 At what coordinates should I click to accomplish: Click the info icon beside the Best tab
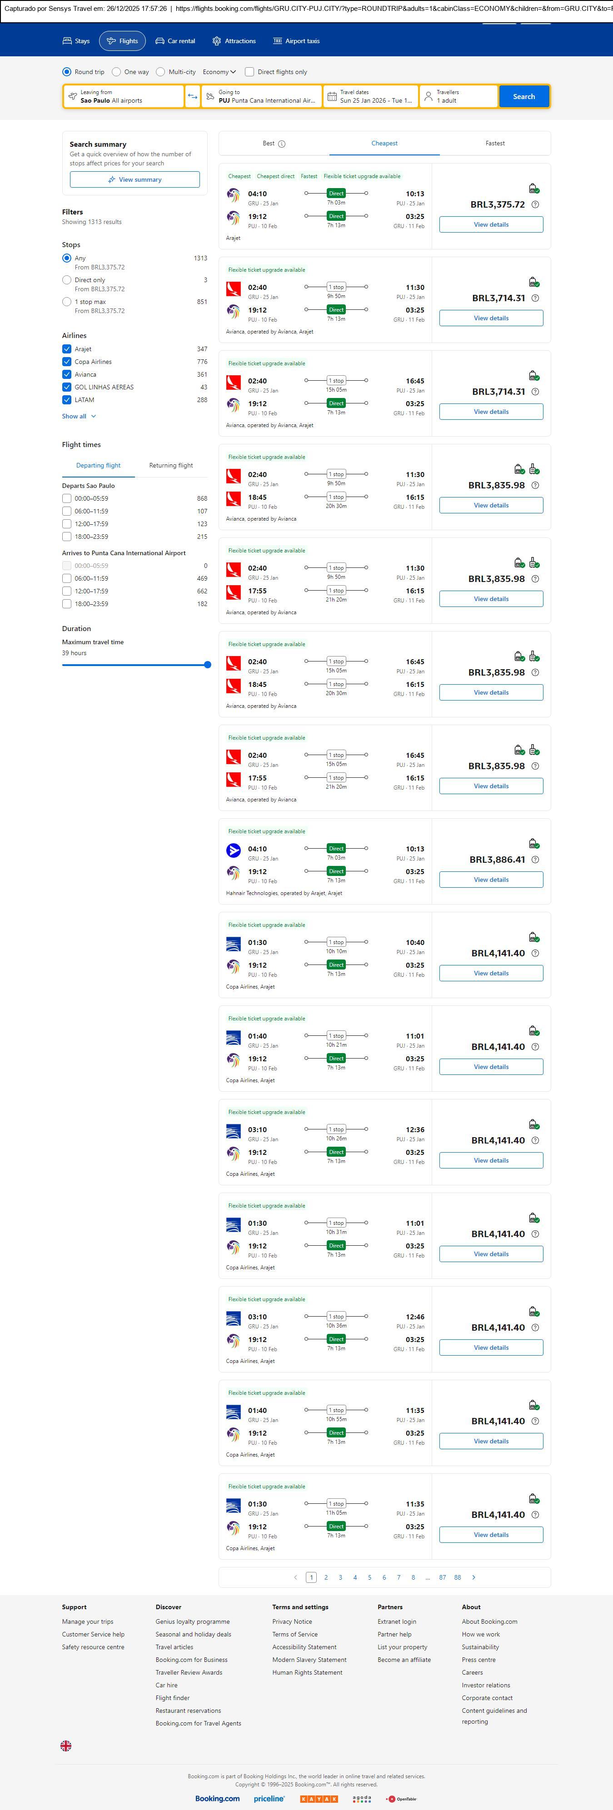(282, 144)
